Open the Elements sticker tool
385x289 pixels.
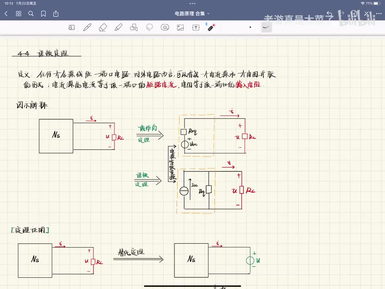pos(165,28)
